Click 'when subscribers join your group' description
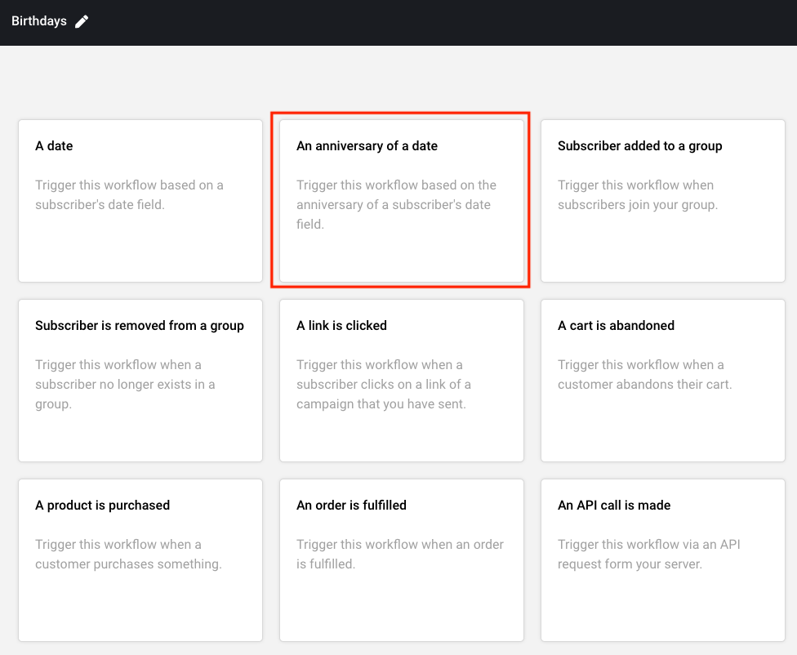The image size is (797, 655). pos(637,195)
